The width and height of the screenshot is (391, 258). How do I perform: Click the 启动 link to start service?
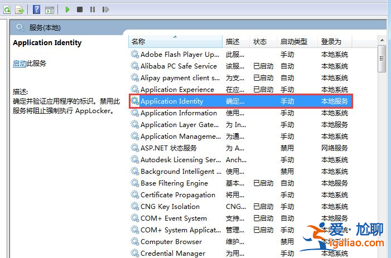coord(20,64)
